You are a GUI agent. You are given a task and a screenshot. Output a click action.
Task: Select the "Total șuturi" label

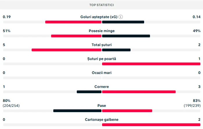click(x=101, y=45)
